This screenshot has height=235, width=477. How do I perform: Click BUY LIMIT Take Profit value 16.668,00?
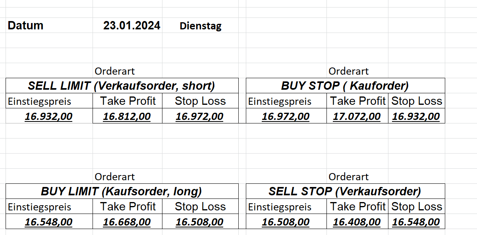tap(127, 222)
